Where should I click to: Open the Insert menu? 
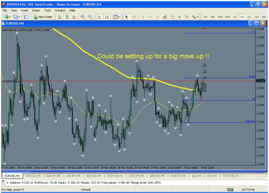[25, 10]
